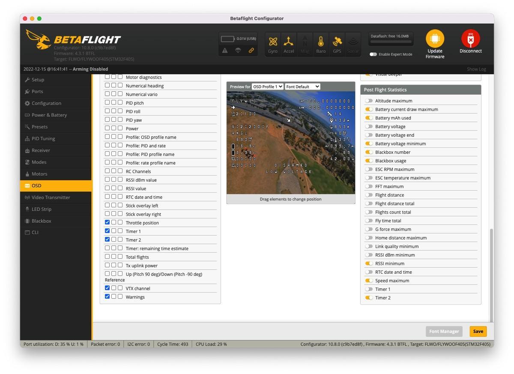Image resolution: width=514 pixels, height=374 pixels.
Task: Click the Show Log link
Action: tap(476, 69)
